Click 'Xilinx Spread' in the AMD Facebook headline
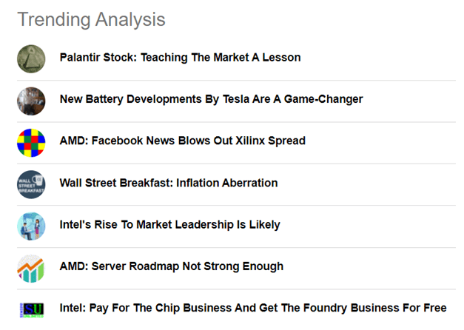This screenshot has width=464, height=330. (270, 141)
